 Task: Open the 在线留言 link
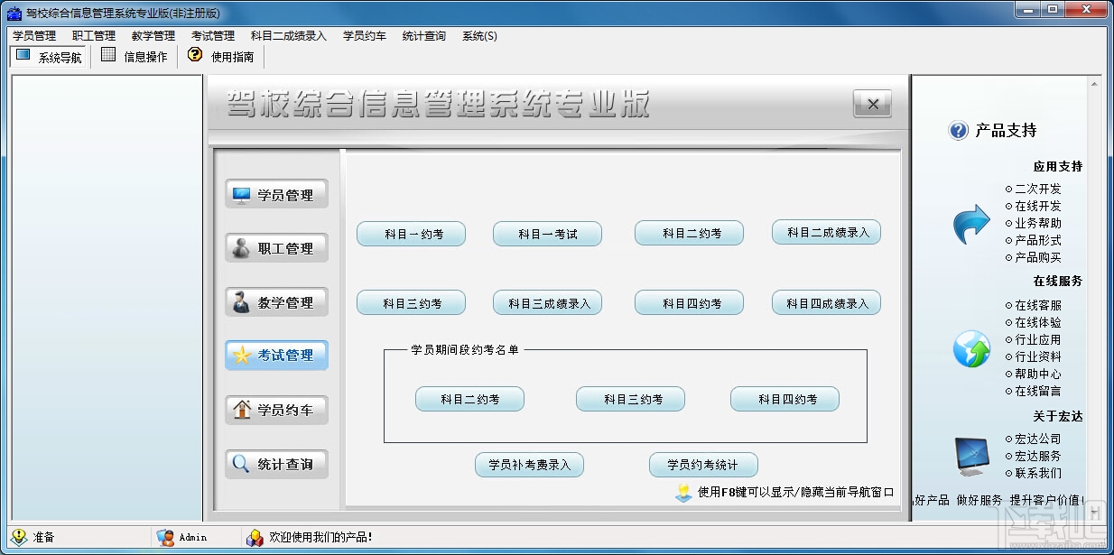[1038, 392]
